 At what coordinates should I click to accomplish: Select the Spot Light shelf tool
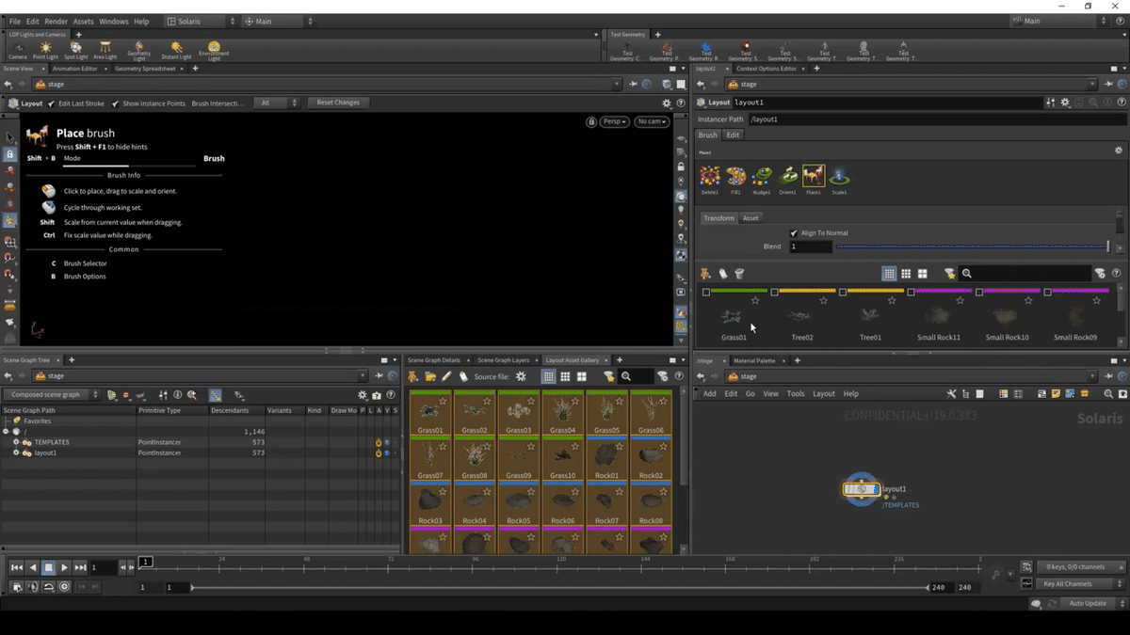[x=75, y=50]
